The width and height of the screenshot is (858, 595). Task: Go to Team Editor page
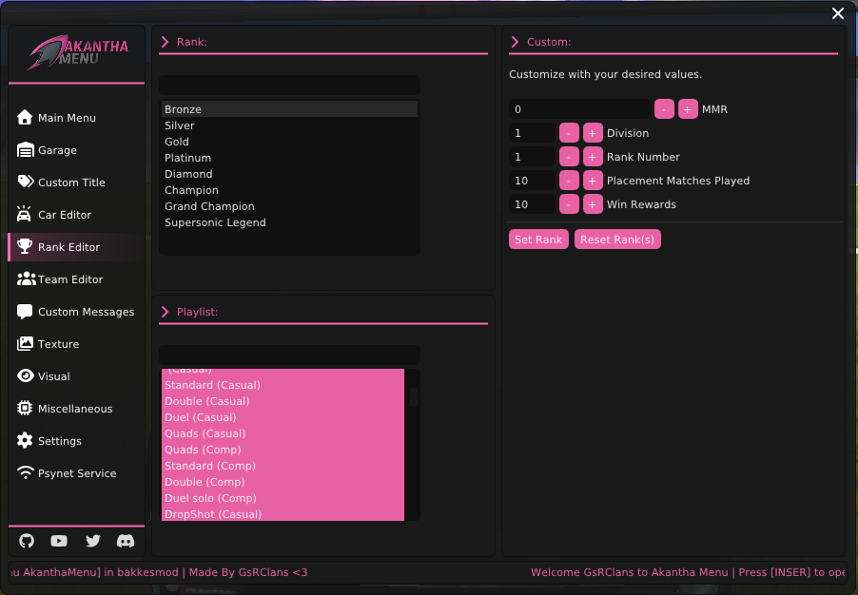(x=69, y=279)
